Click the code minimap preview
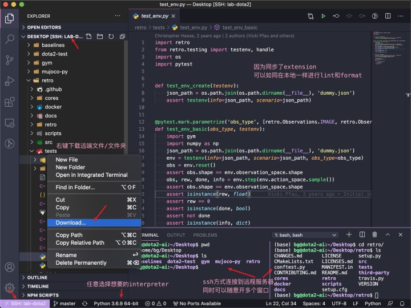This screenshot has height=308, width=411. tap(389, 48)
